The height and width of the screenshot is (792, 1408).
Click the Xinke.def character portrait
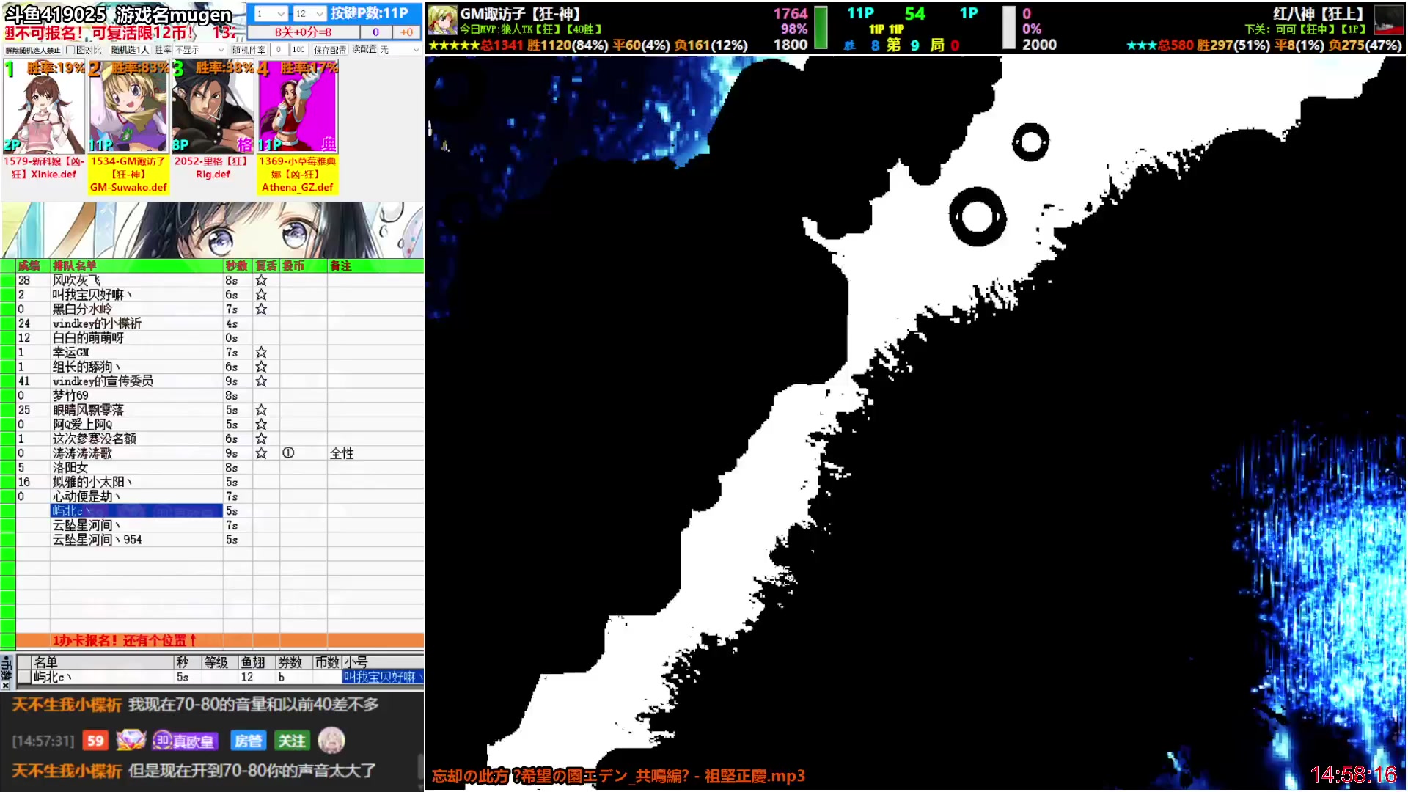(44, 107)
